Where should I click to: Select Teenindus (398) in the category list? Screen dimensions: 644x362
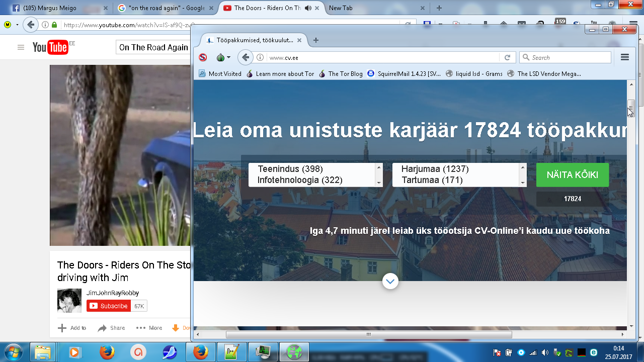(x=290, y=169)
